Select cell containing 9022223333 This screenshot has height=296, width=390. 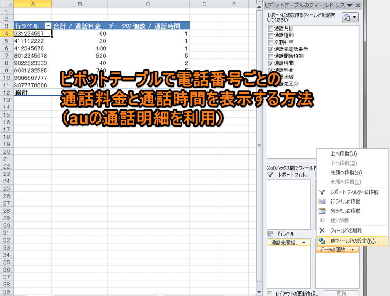(x=33, y=63)
